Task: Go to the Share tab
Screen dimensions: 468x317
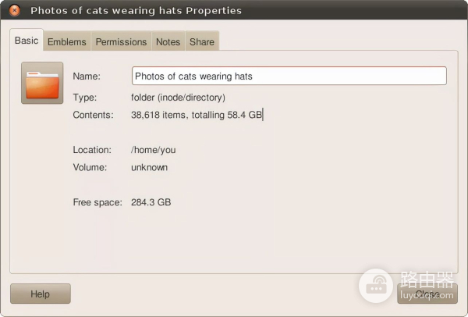Action: tap(201, 42)
